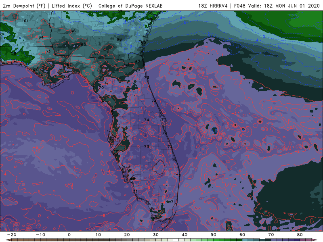Click the -20 colorbar tick label
The height and width of the screenshot is (242, 323).
12,235
